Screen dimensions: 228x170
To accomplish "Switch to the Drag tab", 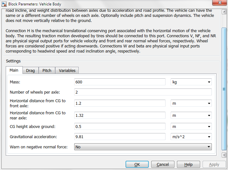I will tap(30, 70).
